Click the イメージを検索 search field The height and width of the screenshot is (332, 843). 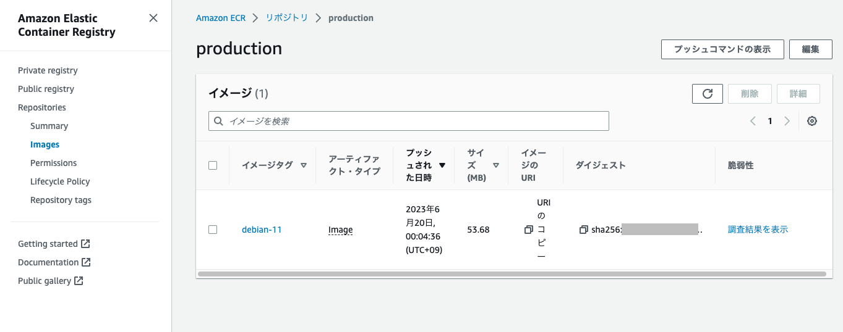[x=414, y=121]
